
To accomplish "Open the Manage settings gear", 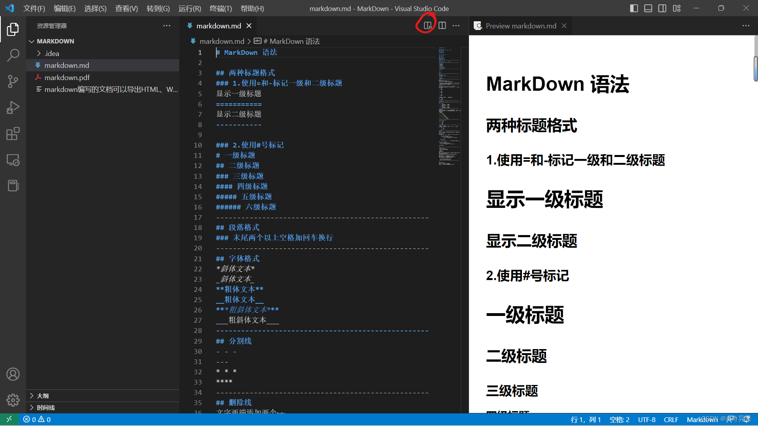I will [13, 400].
